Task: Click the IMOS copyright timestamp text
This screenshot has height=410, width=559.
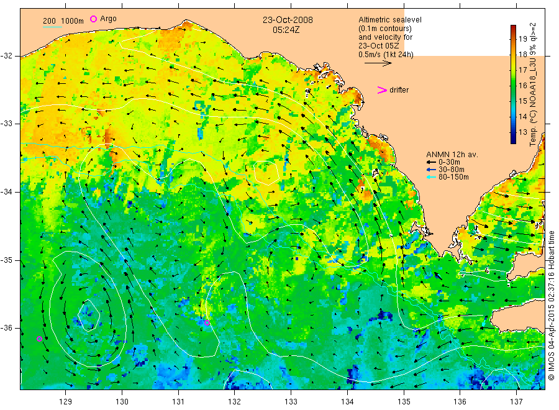Action: (x=551, y=305)
